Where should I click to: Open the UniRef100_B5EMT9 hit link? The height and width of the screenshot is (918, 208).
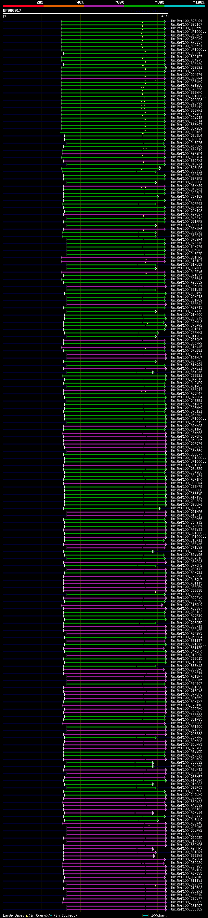pos(186,422)
